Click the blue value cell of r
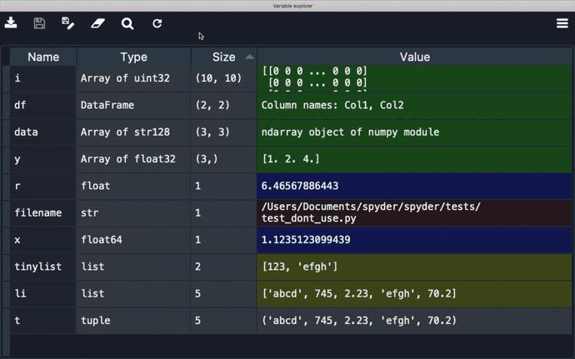This screenshot has width=575, height=359. [x=414, y=186]
